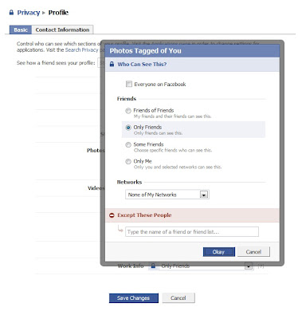Pick the Only Me radio button

[128, 161]
